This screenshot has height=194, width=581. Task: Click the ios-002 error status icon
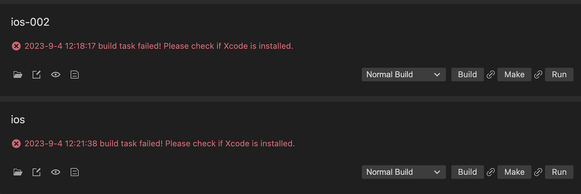[16, 46]
